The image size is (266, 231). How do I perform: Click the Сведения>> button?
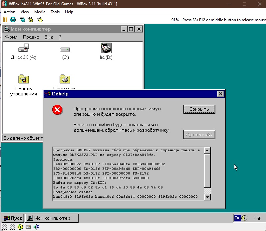(x=199, y=135)
